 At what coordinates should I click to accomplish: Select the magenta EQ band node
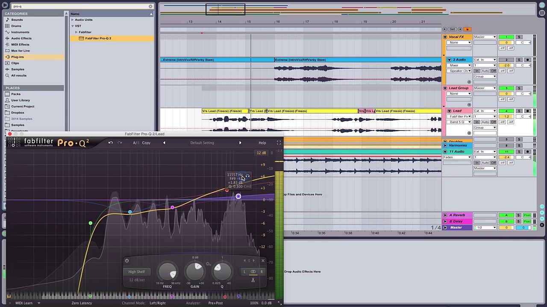coord(172,208)
